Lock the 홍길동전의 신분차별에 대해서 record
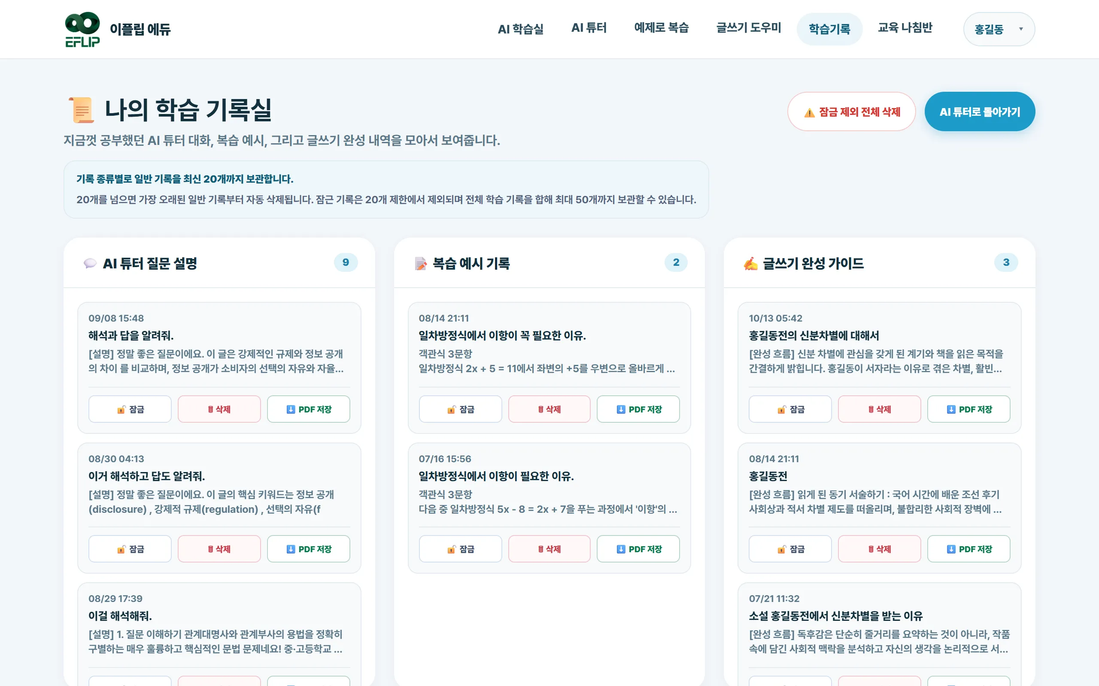The width and height of the screenshot is (1099, 686). pyautogui.click(x=790, y=409)
